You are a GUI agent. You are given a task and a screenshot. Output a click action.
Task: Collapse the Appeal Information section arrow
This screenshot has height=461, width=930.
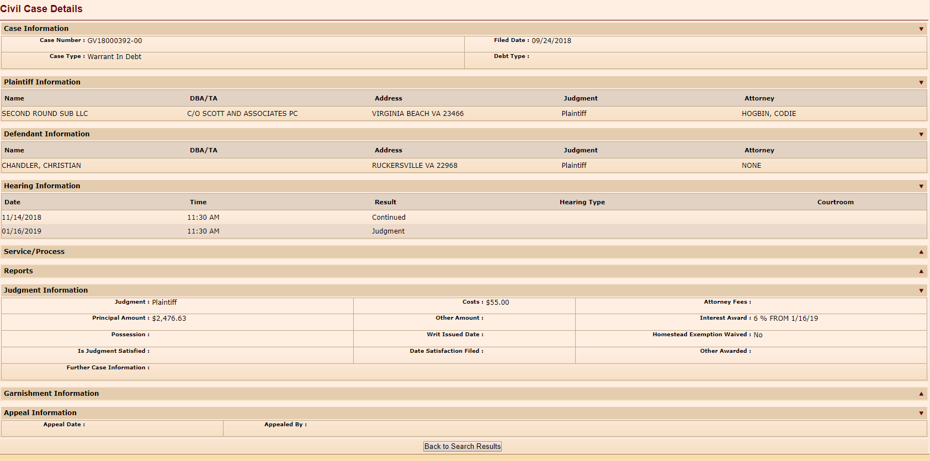[921, 413]
